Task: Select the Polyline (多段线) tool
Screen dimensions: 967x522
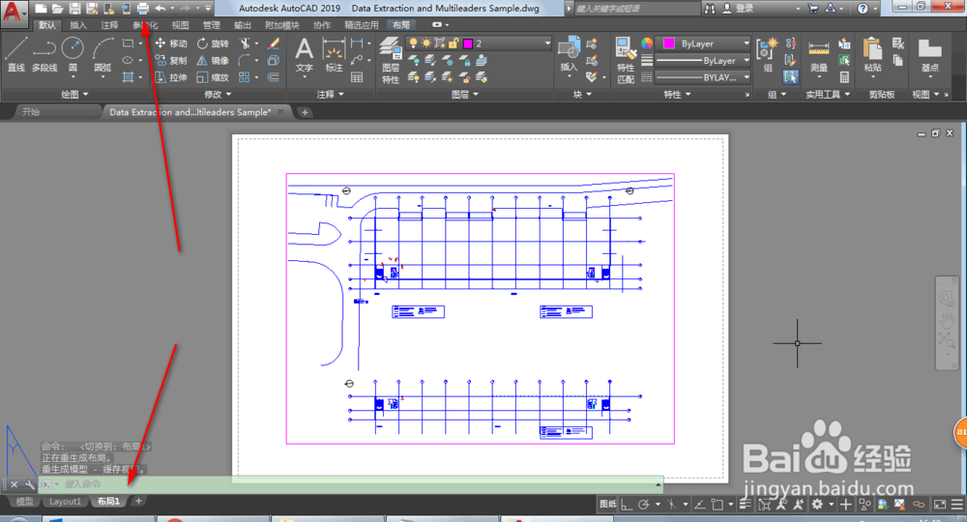Action: (44, 54)
